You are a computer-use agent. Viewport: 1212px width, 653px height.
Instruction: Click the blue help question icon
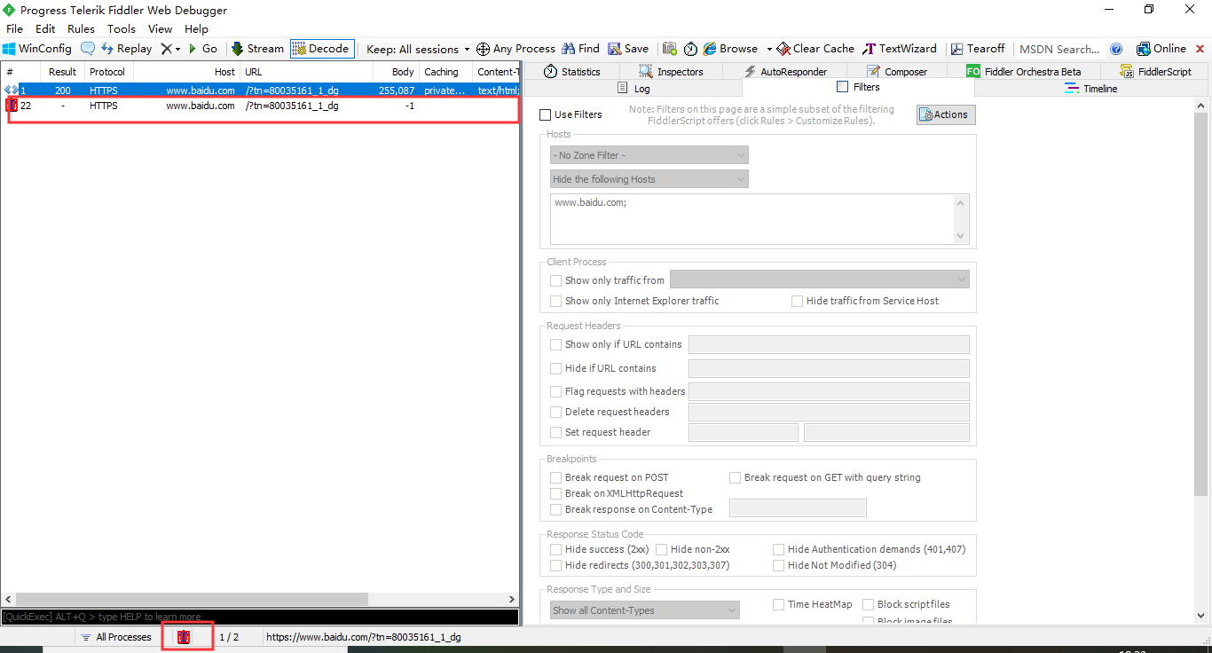coord(1116,49)
